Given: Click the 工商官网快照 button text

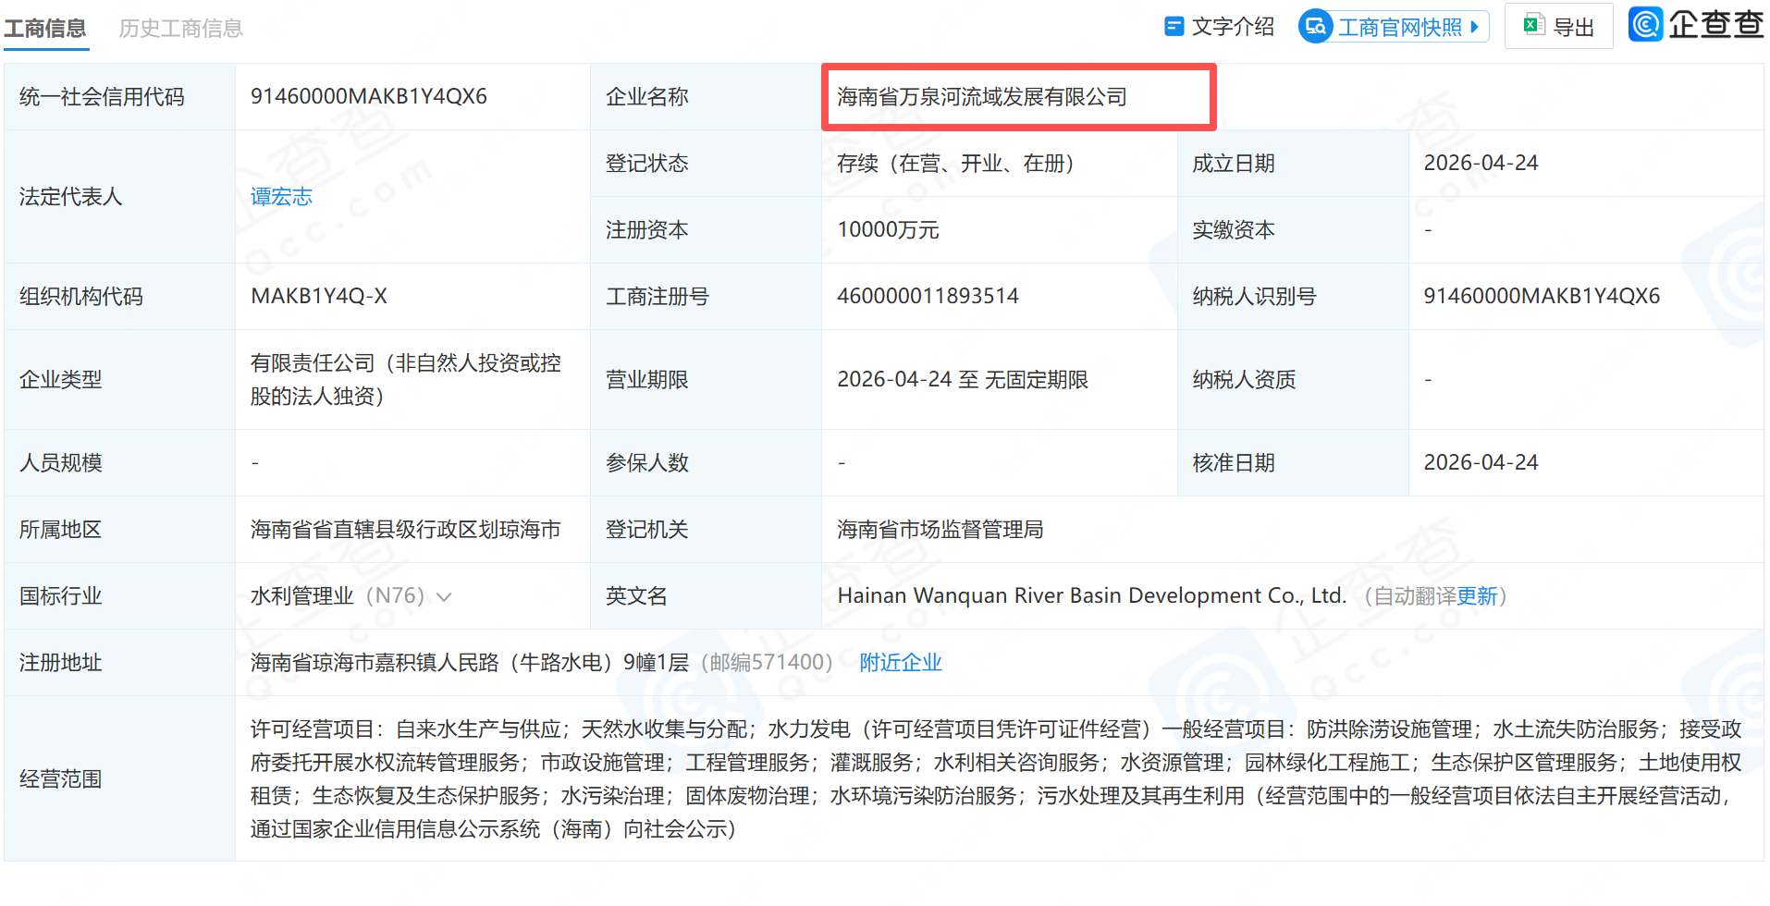Looking at the screenshot, I should tap(1399, 28).
